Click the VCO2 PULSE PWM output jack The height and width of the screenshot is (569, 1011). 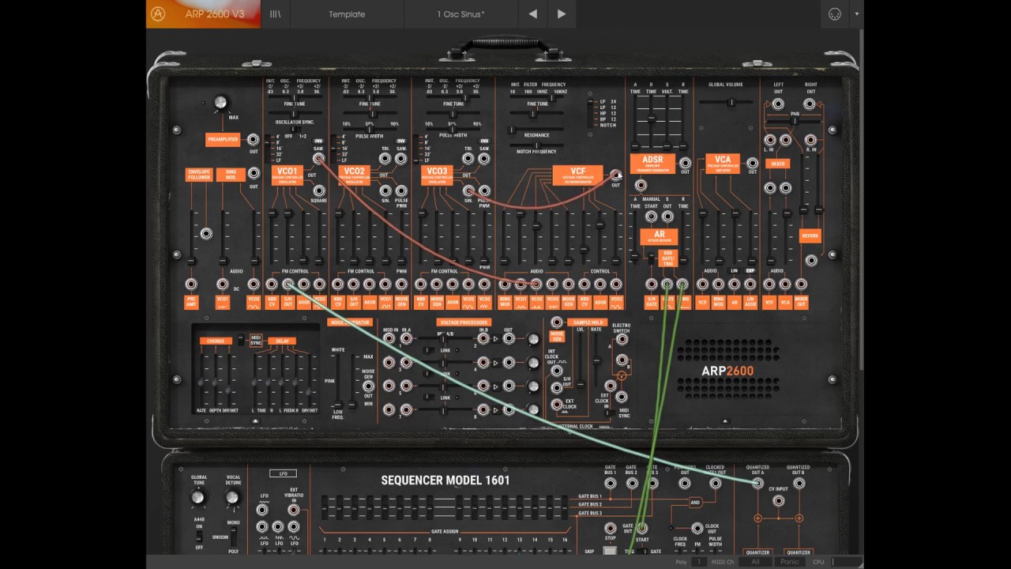coord(401,190)
